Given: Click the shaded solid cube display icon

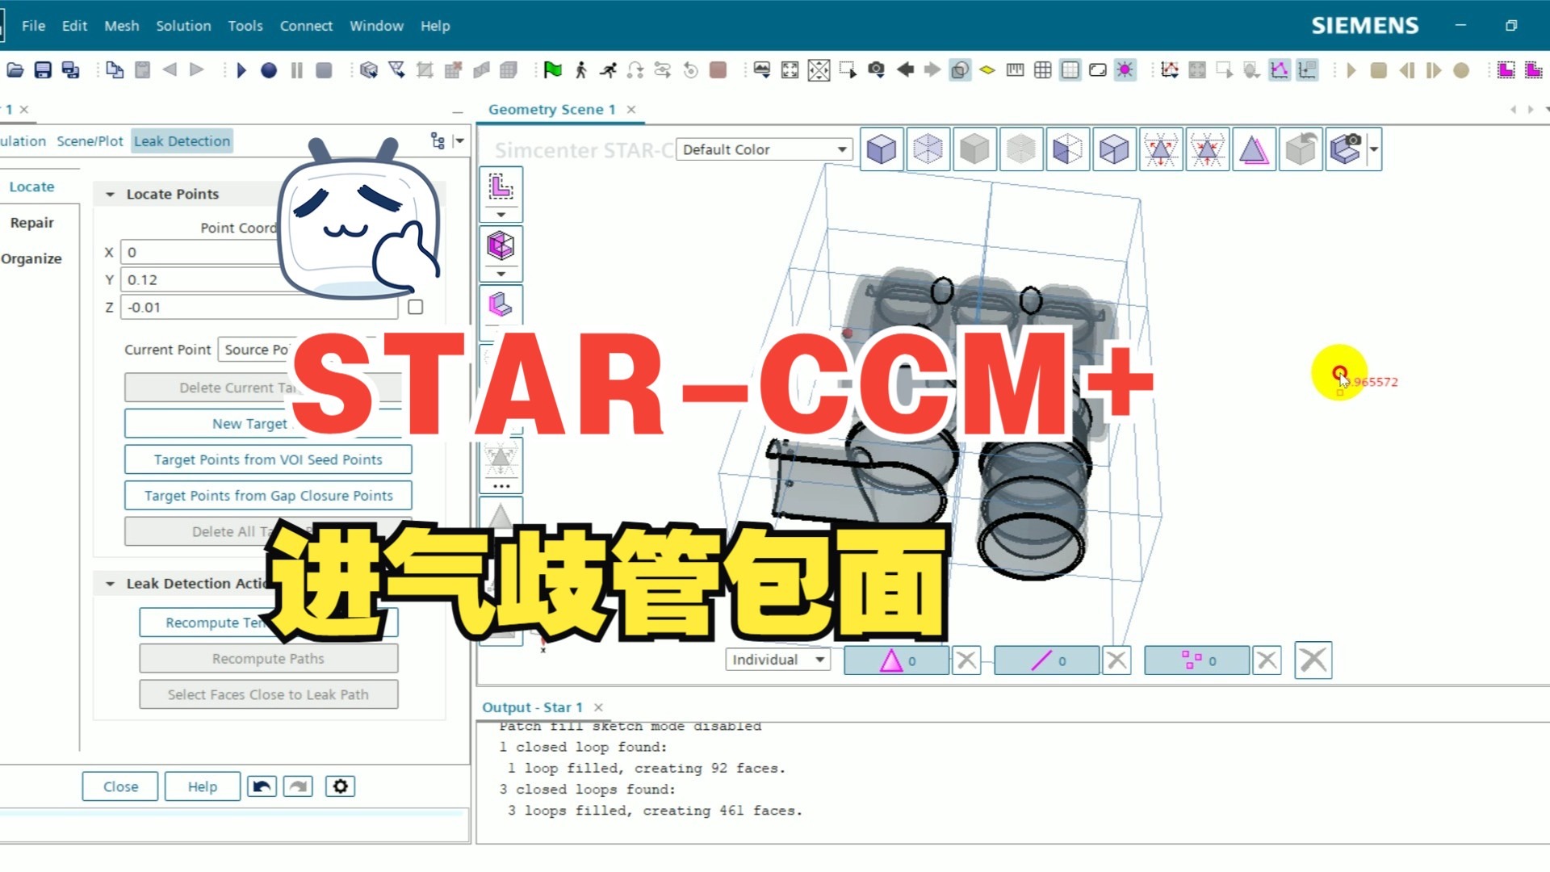Looking at the screenshot, I should pos(882,149).
